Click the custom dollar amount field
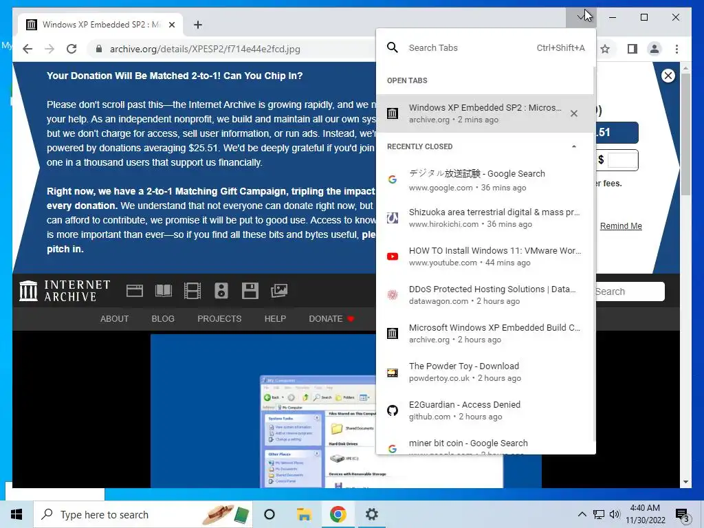 pos(622,159)
